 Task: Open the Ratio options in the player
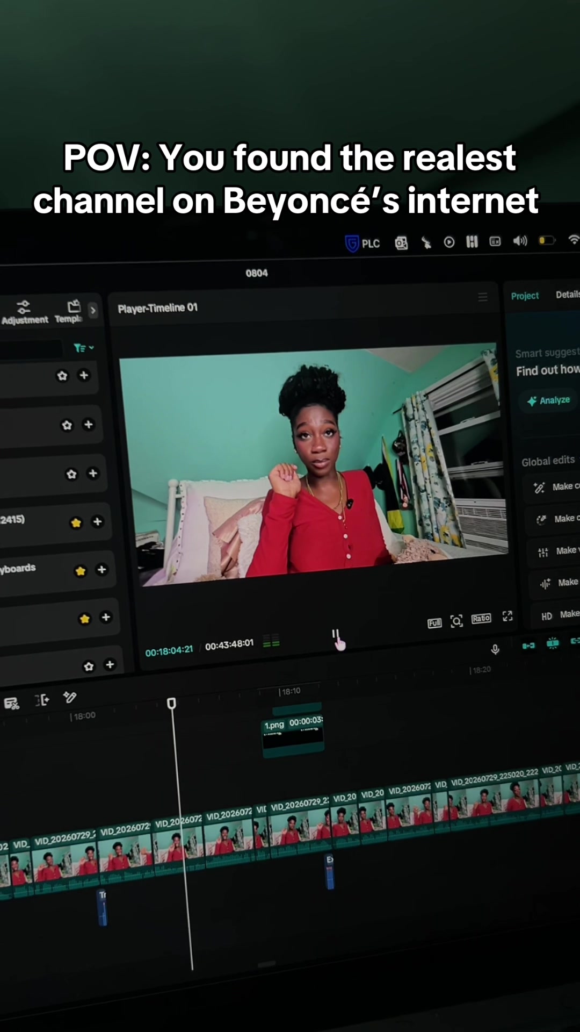pyautogui.click(x=481, y=618)
